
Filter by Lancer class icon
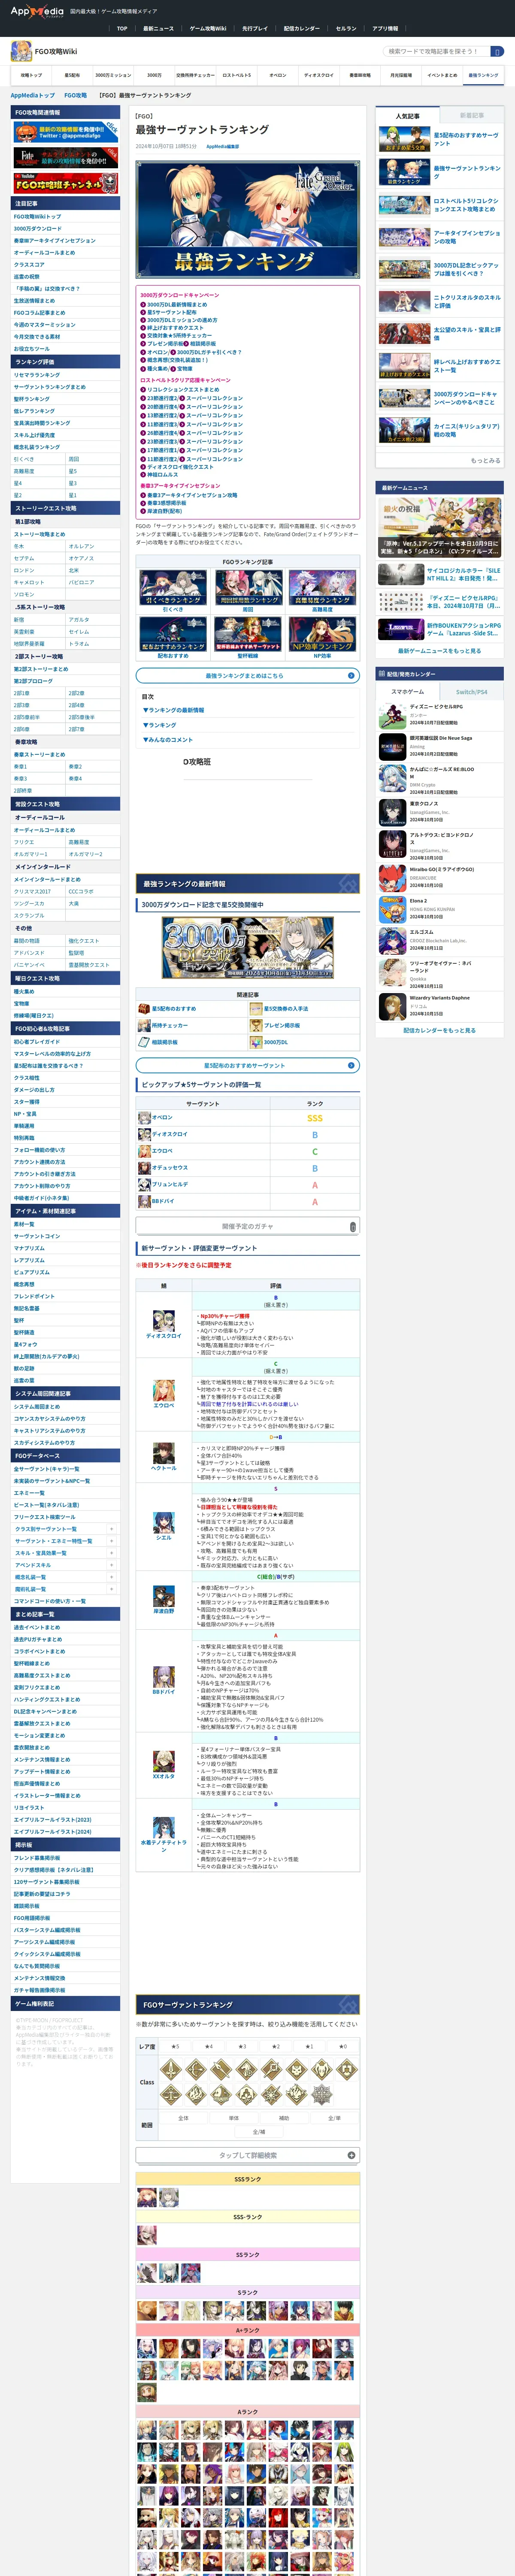pos(222,2069)
